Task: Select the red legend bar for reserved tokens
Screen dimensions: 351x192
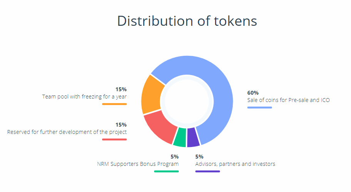Action: pos(114,139)
